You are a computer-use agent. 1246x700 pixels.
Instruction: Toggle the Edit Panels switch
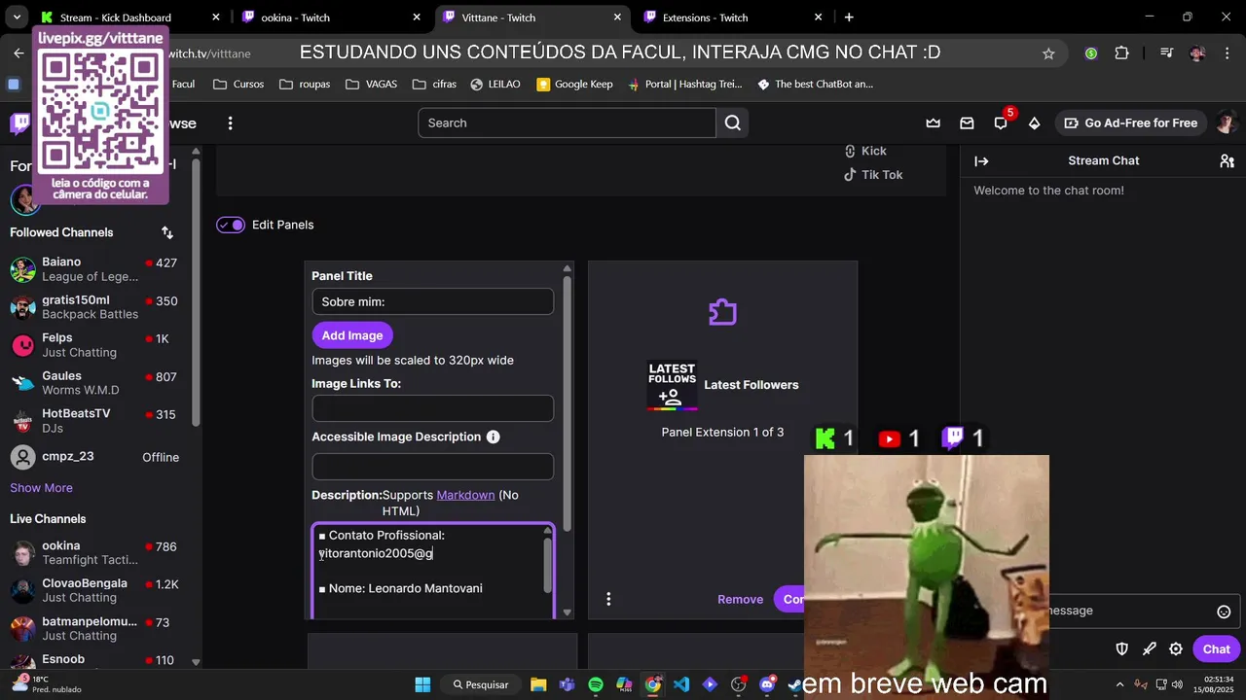(x=231, y=225)
